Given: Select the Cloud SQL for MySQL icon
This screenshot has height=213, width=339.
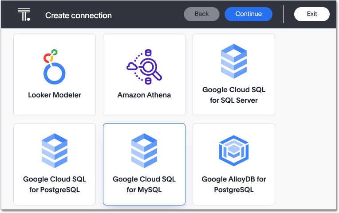Looking at the screenshot, I should pos(144,151).
